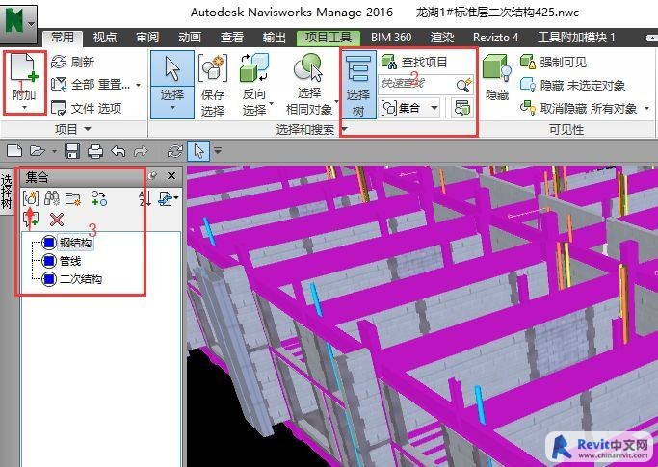Switch to the 视点 ribbon tab
This screenshot has width=658, height=467.
[105, 38]
